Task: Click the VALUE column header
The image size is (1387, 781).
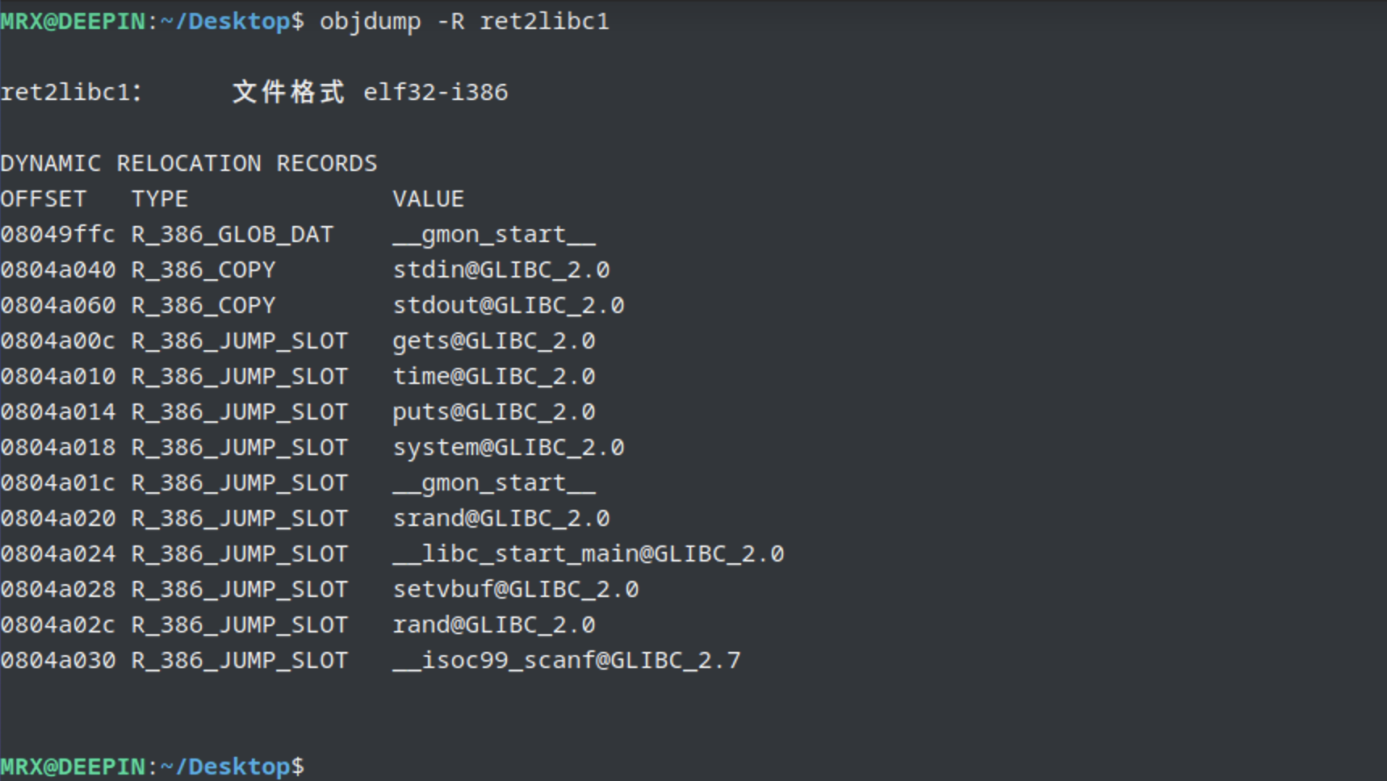Action: point(429,198)
